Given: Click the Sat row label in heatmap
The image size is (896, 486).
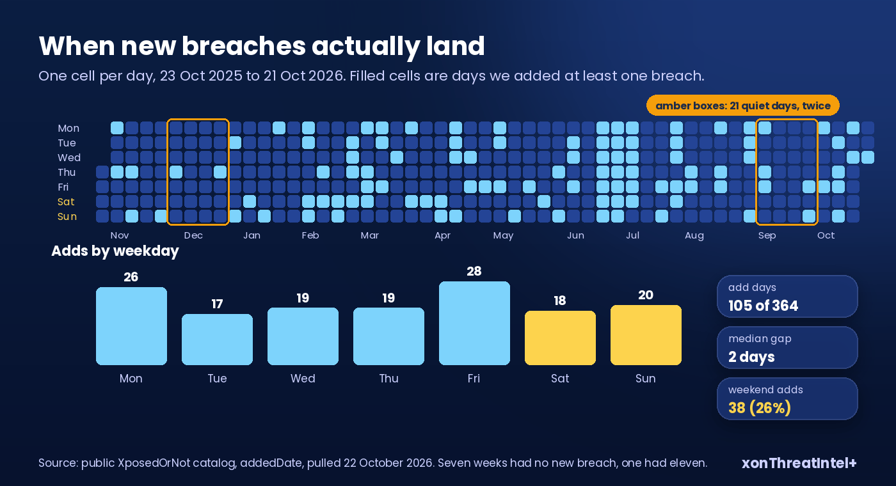Looking at the screenshot, I should [x=66, y=201].
